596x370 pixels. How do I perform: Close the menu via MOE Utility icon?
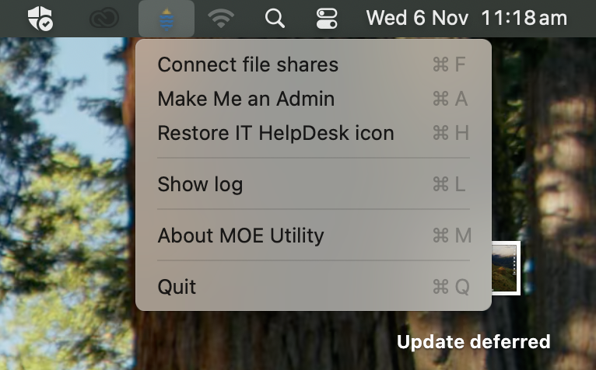(167, 18)
